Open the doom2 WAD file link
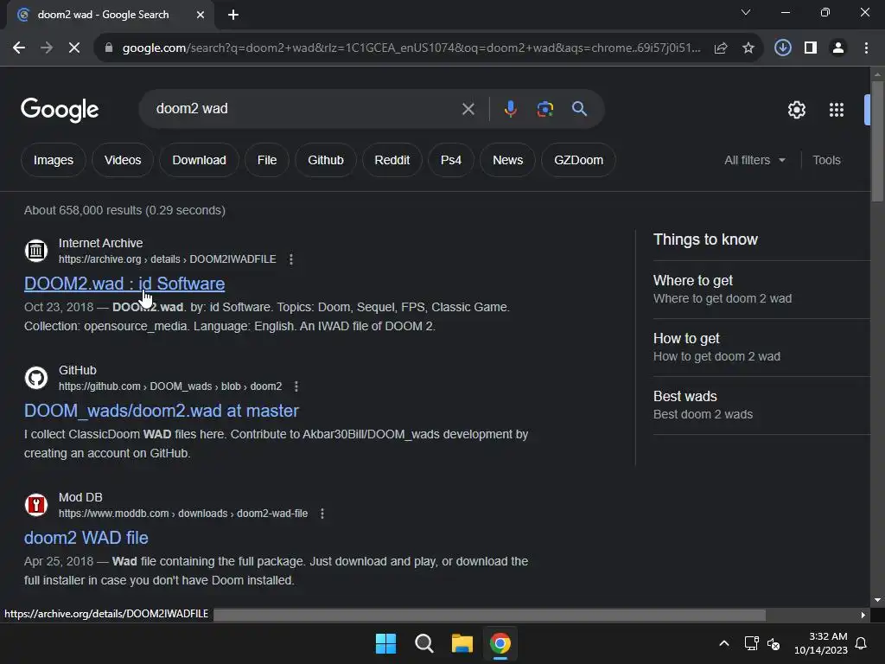This screenshot has width=885, height=664. [x=86, y=538]
